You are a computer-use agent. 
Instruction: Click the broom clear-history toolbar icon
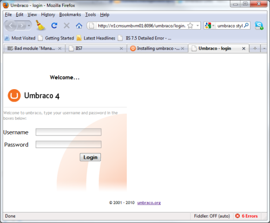coord(40,25)
